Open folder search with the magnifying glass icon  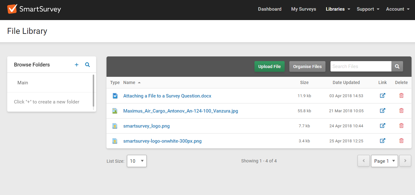click(87, 65)
